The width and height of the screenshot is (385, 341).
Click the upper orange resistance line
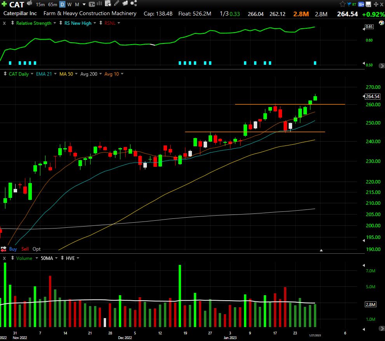coord(290,104)
